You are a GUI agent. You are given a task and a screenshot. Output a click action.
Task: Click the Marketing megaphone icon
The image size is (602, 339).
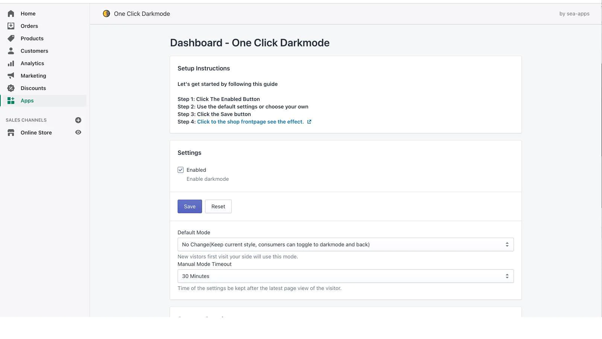tap(11, 76)
